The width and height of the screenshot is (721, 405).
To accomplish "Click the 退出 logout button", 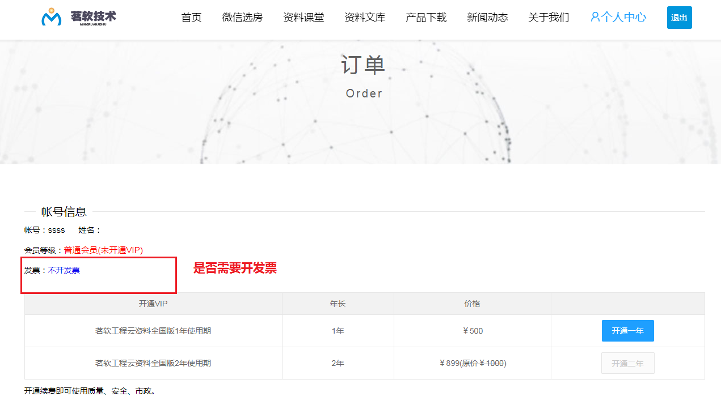I will coord(679,18).
